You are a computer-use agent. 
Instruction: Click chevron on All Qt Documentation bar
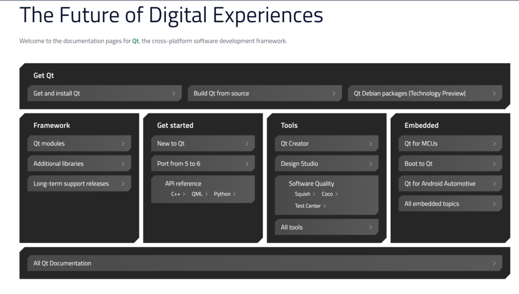pos(494,264)
